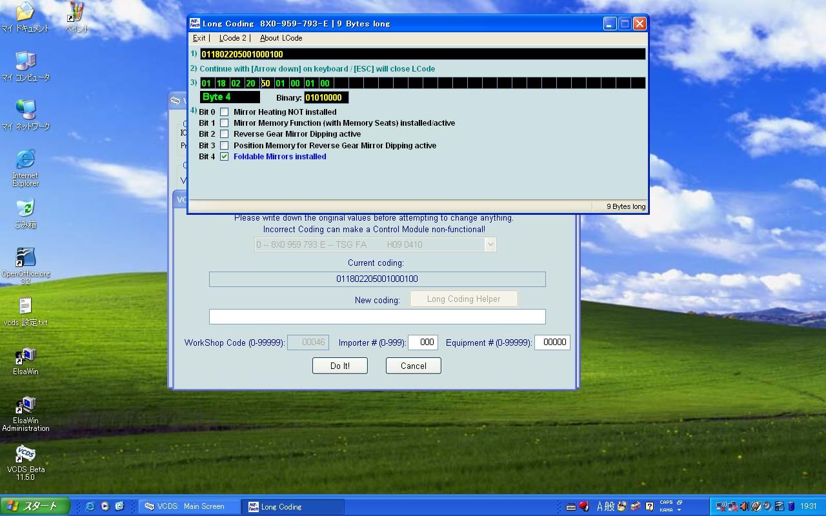826x516 pixels.
Task: Toggle Bit 0 Mirror Heating NOT installed
Action: point(225,112)
